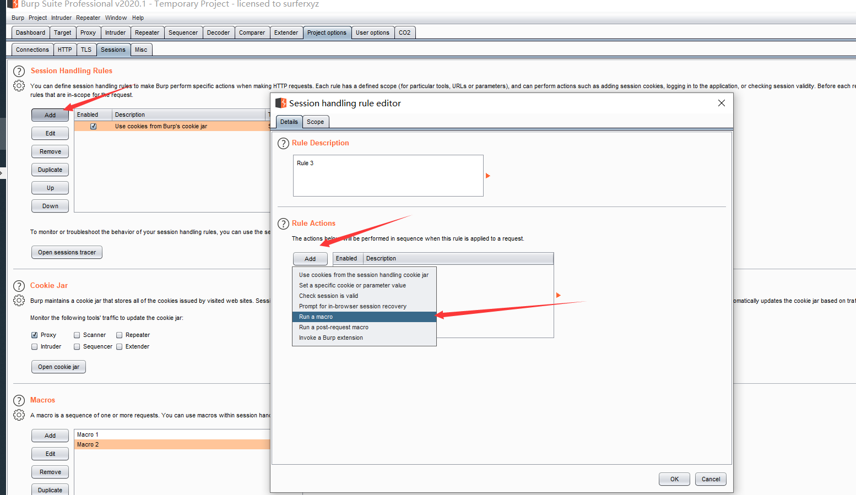The image size is (856, 495).
Task: Choose 'Prompt for in-browser session recovery'
Action: (x=364, y=306)
